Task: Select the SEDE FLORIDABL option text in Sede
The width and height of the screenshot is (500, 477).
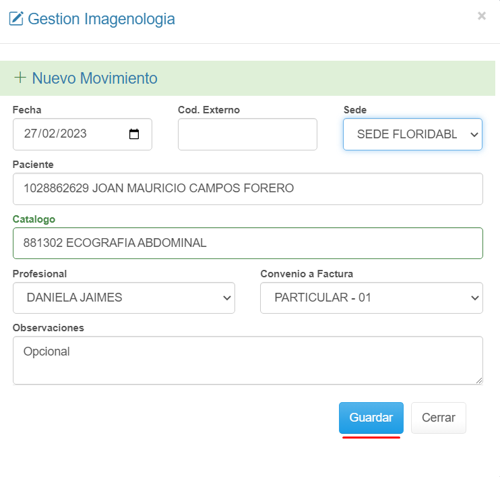Action: click(406, 134)
